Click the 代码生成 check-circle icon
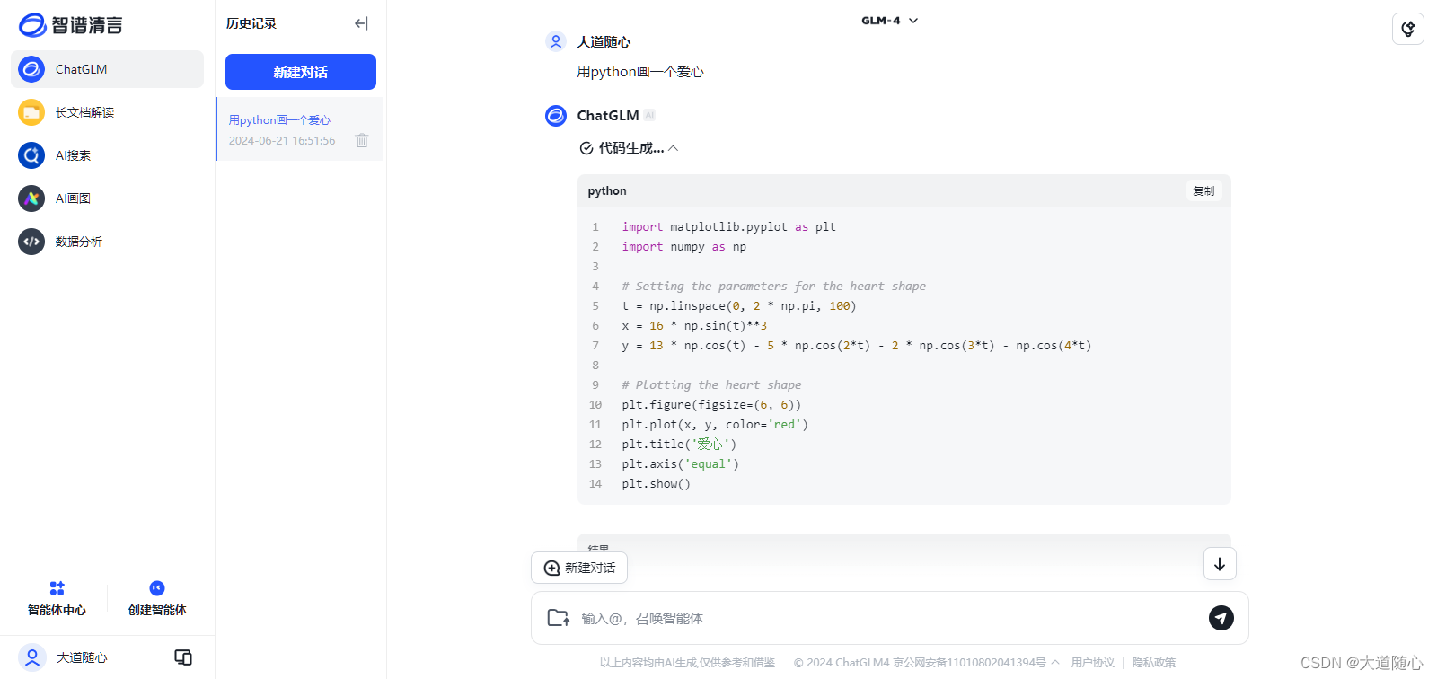 point(586,148)
